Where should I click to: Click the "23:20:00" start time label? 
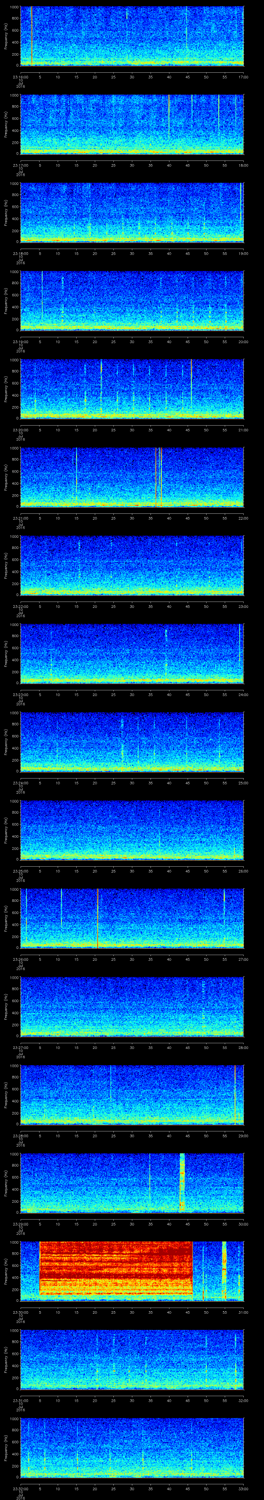(20, 430)
